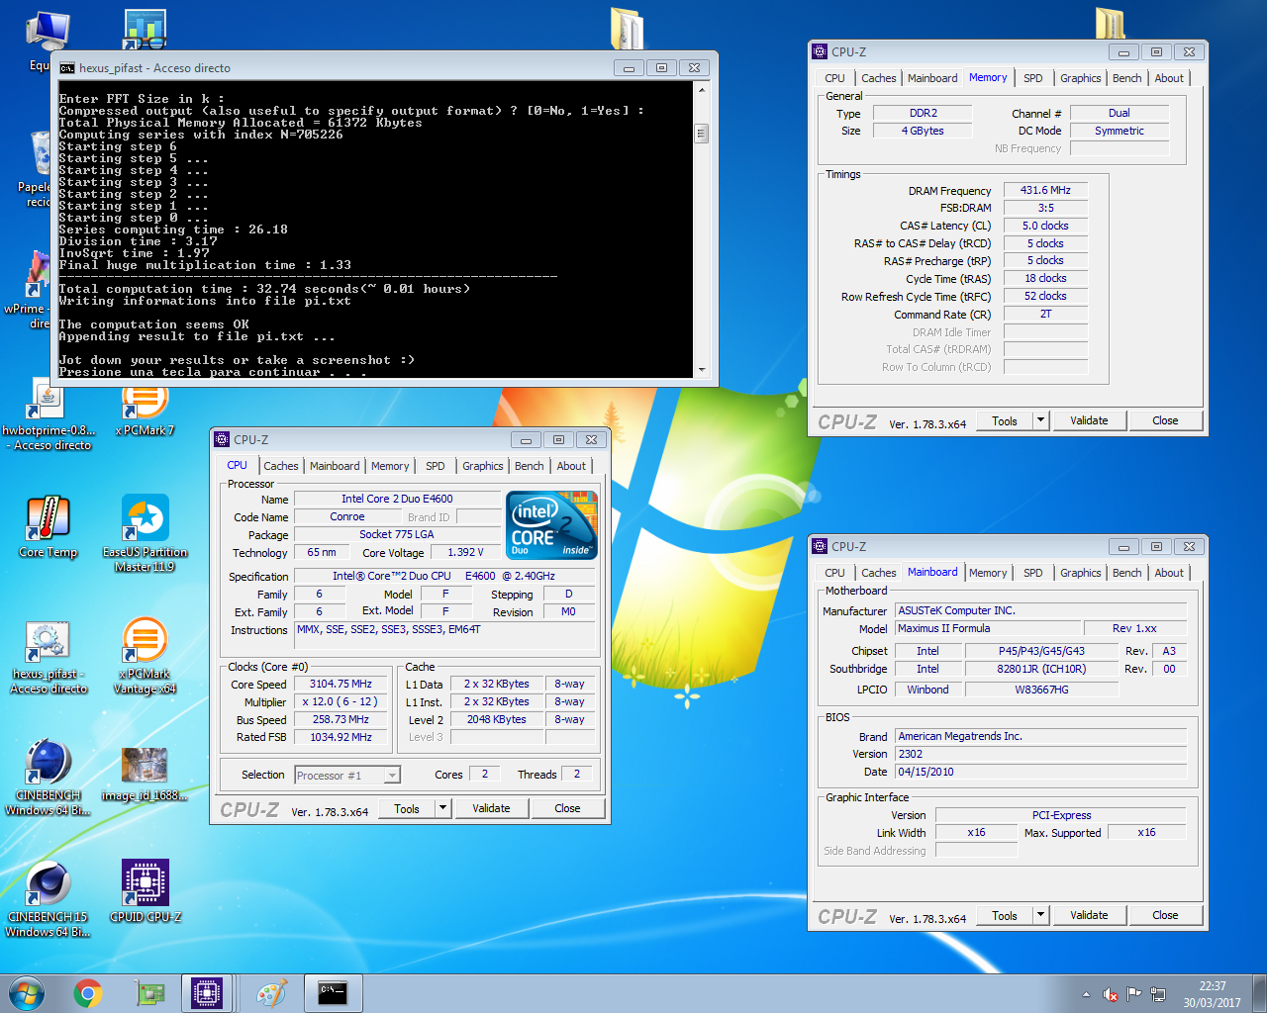Viewport: 1267px width, 1013px height.
Task: Click console scrollbar up arrow
Action: pos(702,90)
